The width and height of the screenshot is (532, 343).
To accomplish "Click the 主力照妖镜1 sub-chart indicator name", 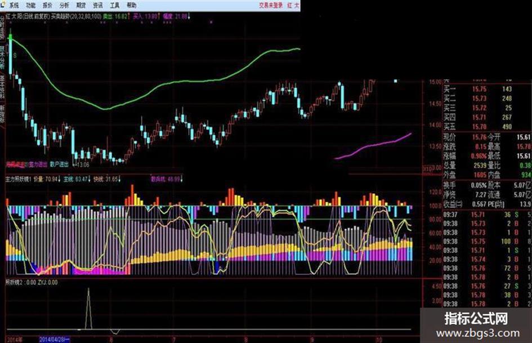I will pyautogui.click(x=19, y=179).
